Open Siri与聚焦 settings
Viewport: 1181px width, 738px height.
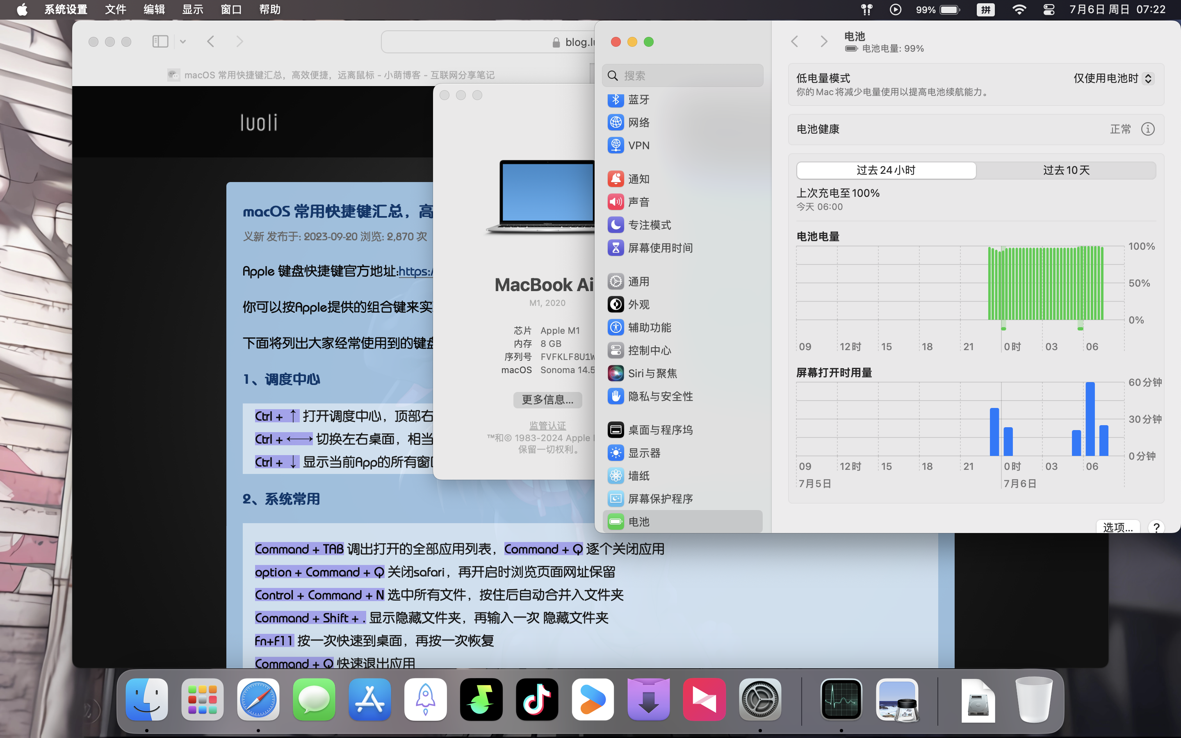click(682, 374)
